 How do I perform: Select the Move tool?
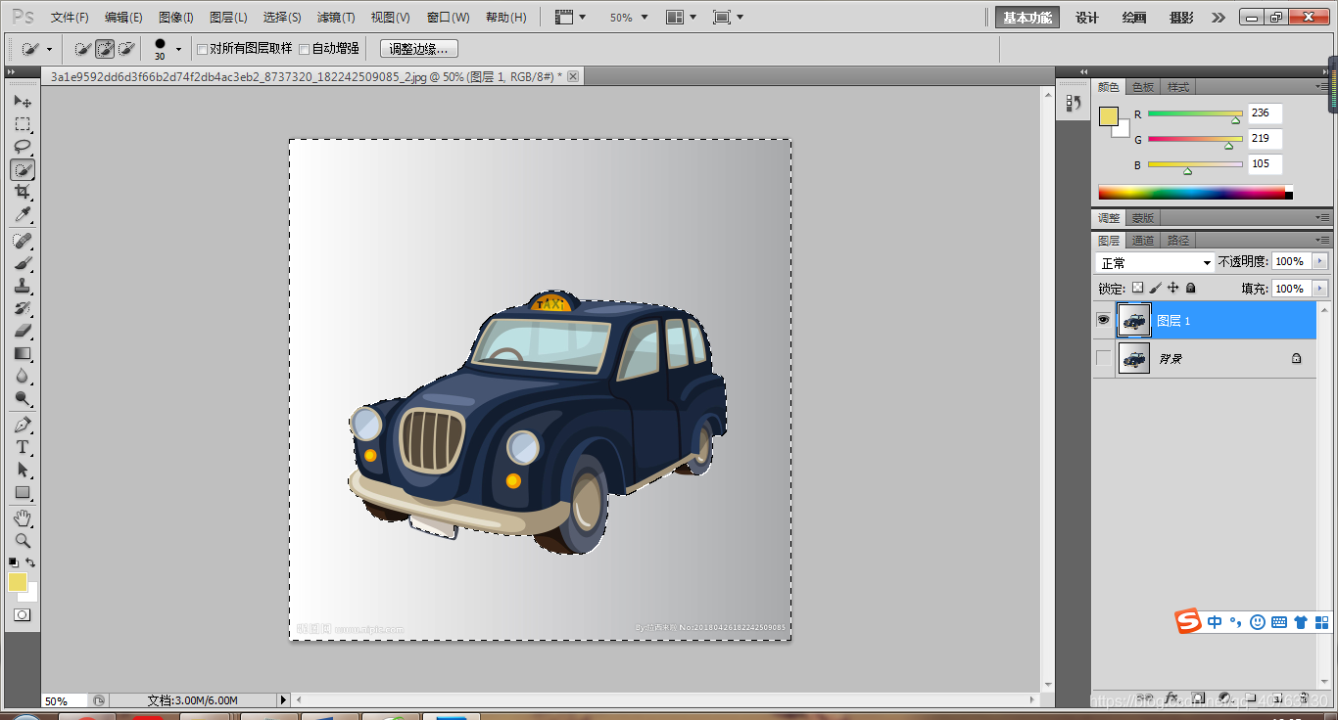click(x=23, y=102)
